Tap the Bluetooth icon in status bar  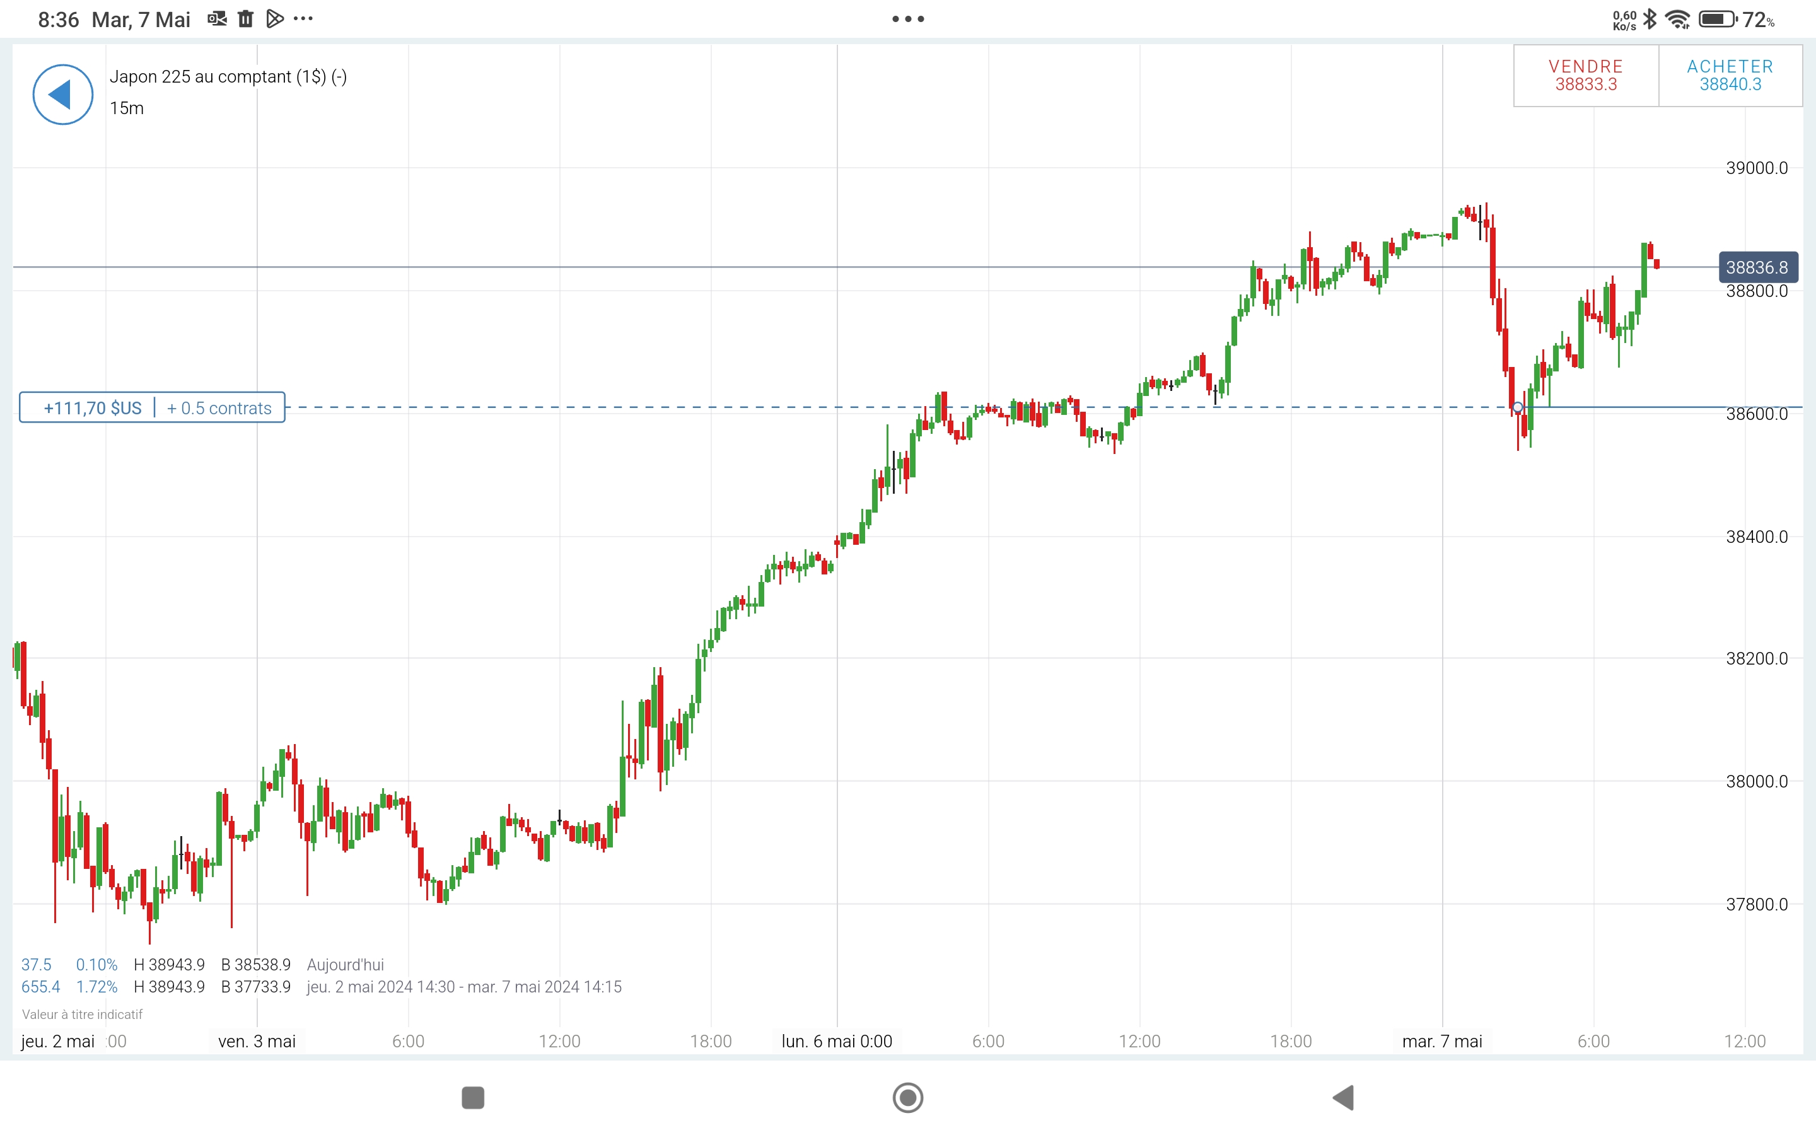coord(1650,19)
